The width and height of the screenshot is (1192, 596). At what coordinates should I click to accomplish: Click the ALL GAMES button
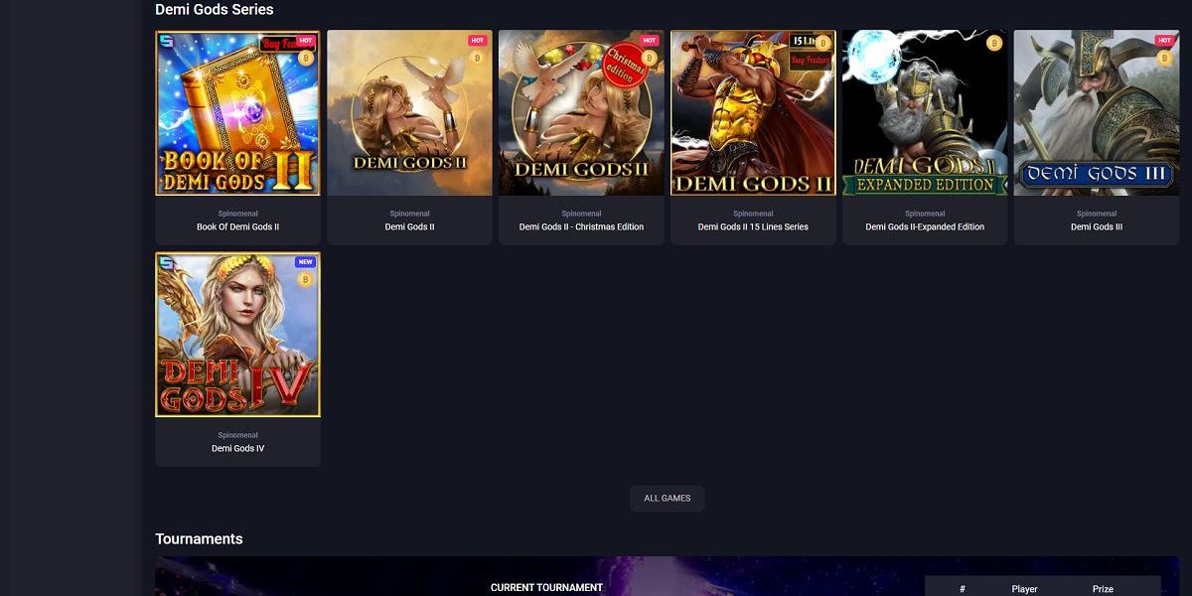click(668, 499)
